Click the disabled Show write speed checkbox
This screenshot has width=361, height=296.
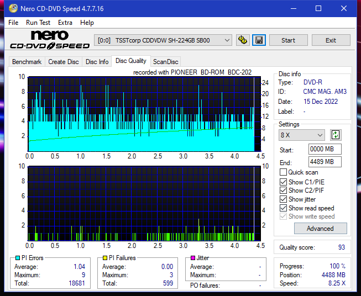(283, 216)
